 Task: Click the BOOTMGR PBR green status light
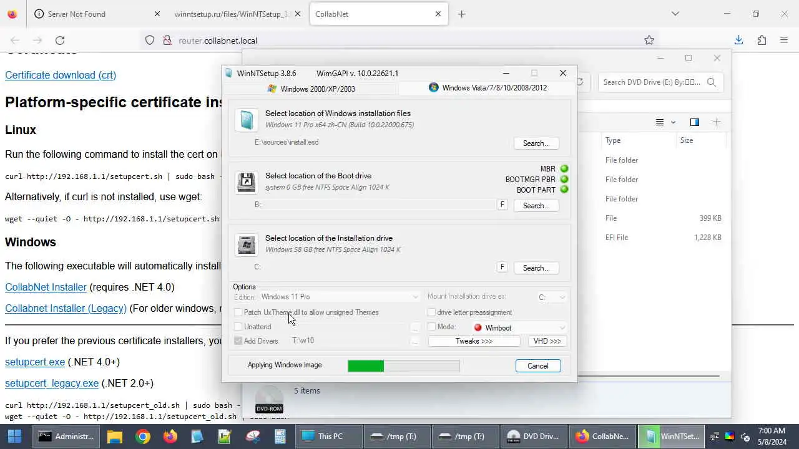click(x=564, y=180)
